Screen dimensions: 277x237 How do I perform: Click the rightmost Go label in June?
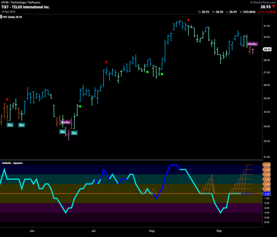(x=74, y=133)
